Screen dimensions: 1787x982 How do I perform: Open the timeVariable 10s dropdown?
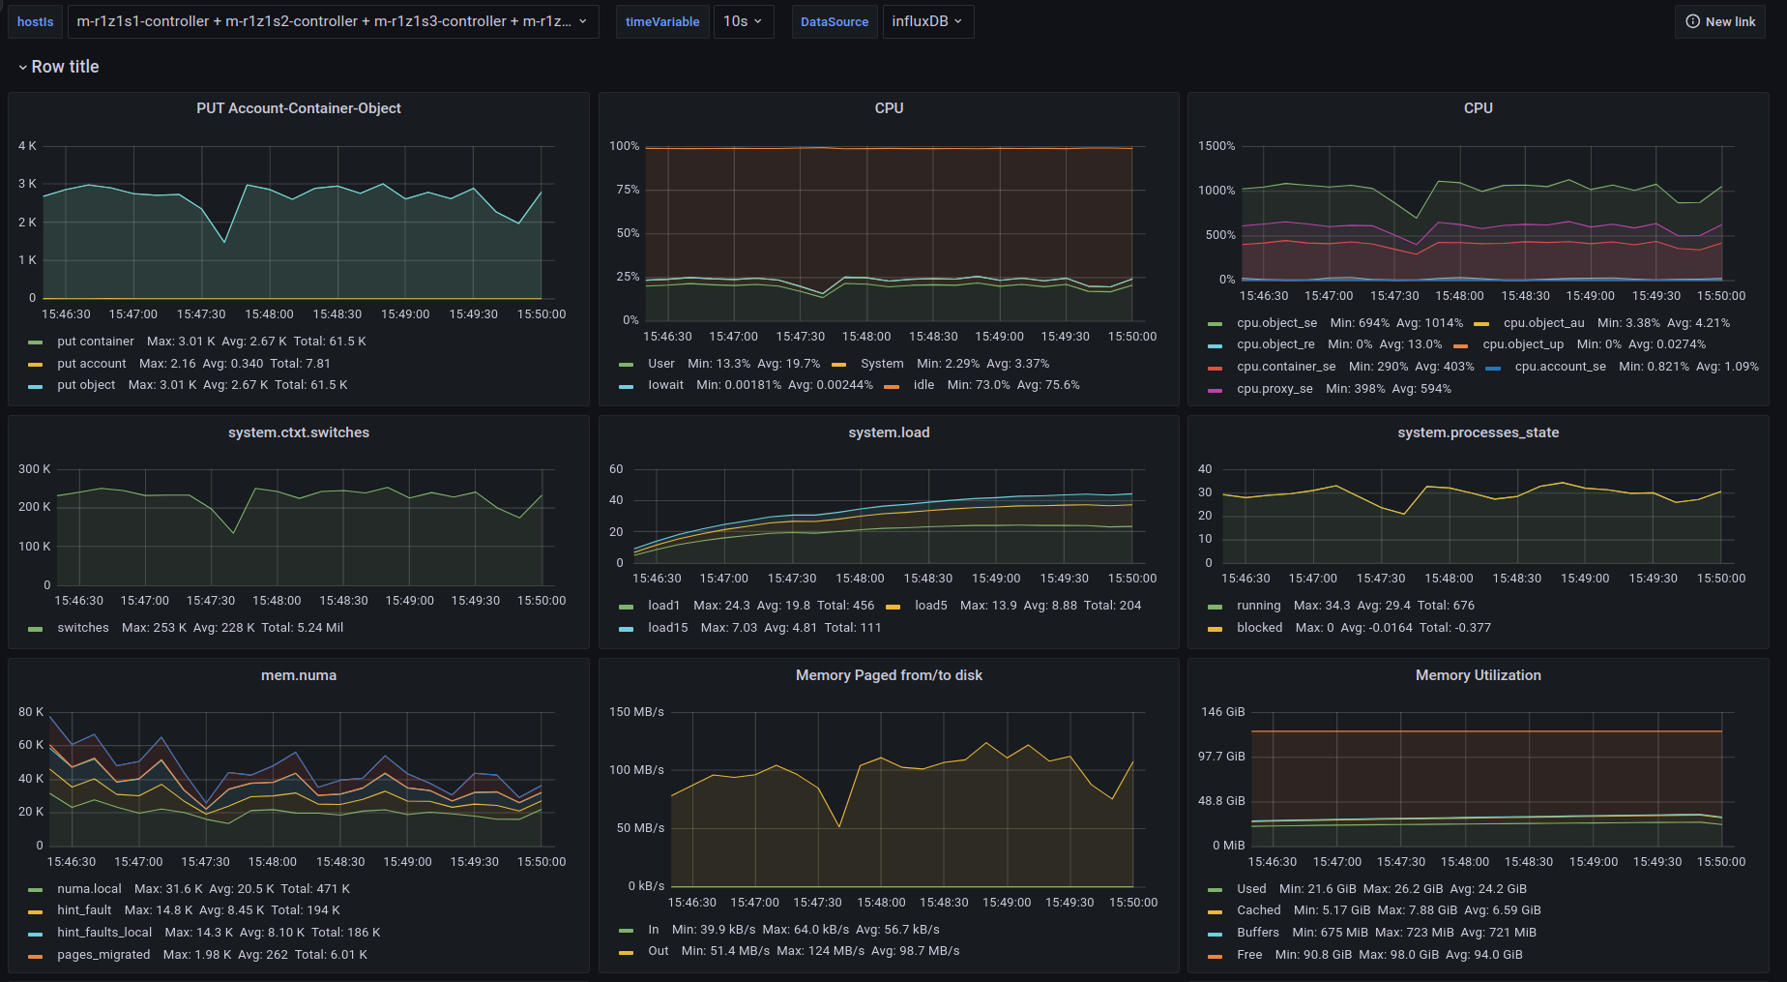coord(743,21)
